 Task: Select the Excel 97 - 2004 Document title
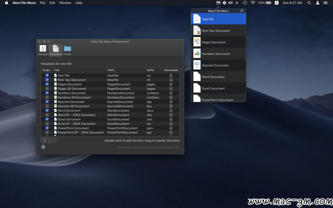(x=77, y=123)
